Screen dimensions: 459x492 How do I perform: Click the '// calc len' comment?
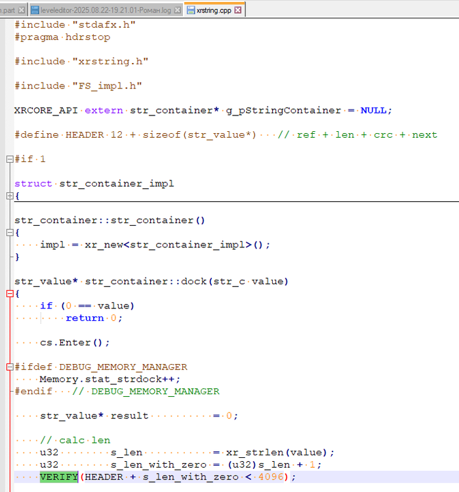75,441
